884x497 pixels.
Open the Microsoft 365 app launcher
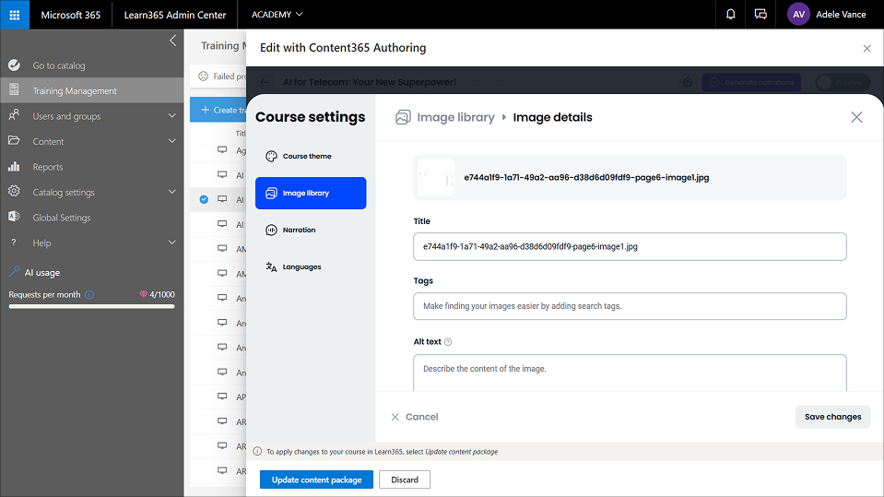point(15,15)
